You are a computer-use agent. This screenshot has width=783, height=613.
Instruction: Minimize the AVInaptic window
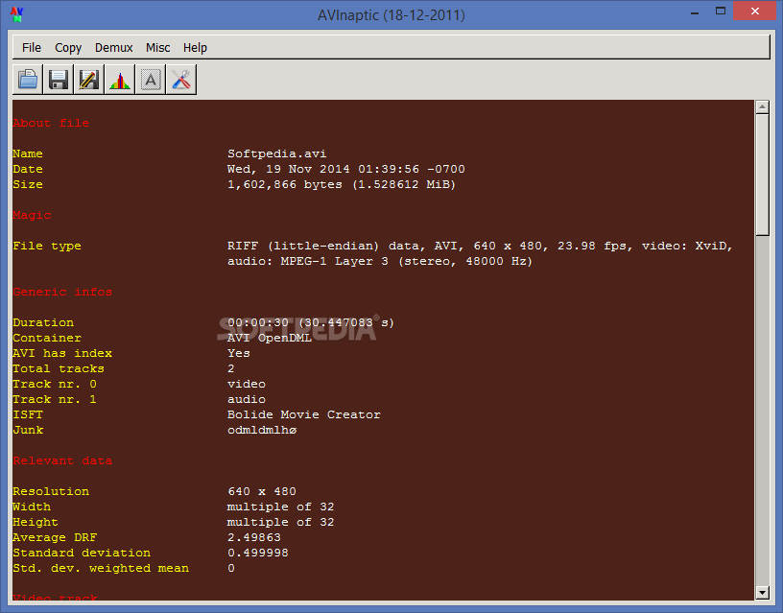[x=695, y=12]
